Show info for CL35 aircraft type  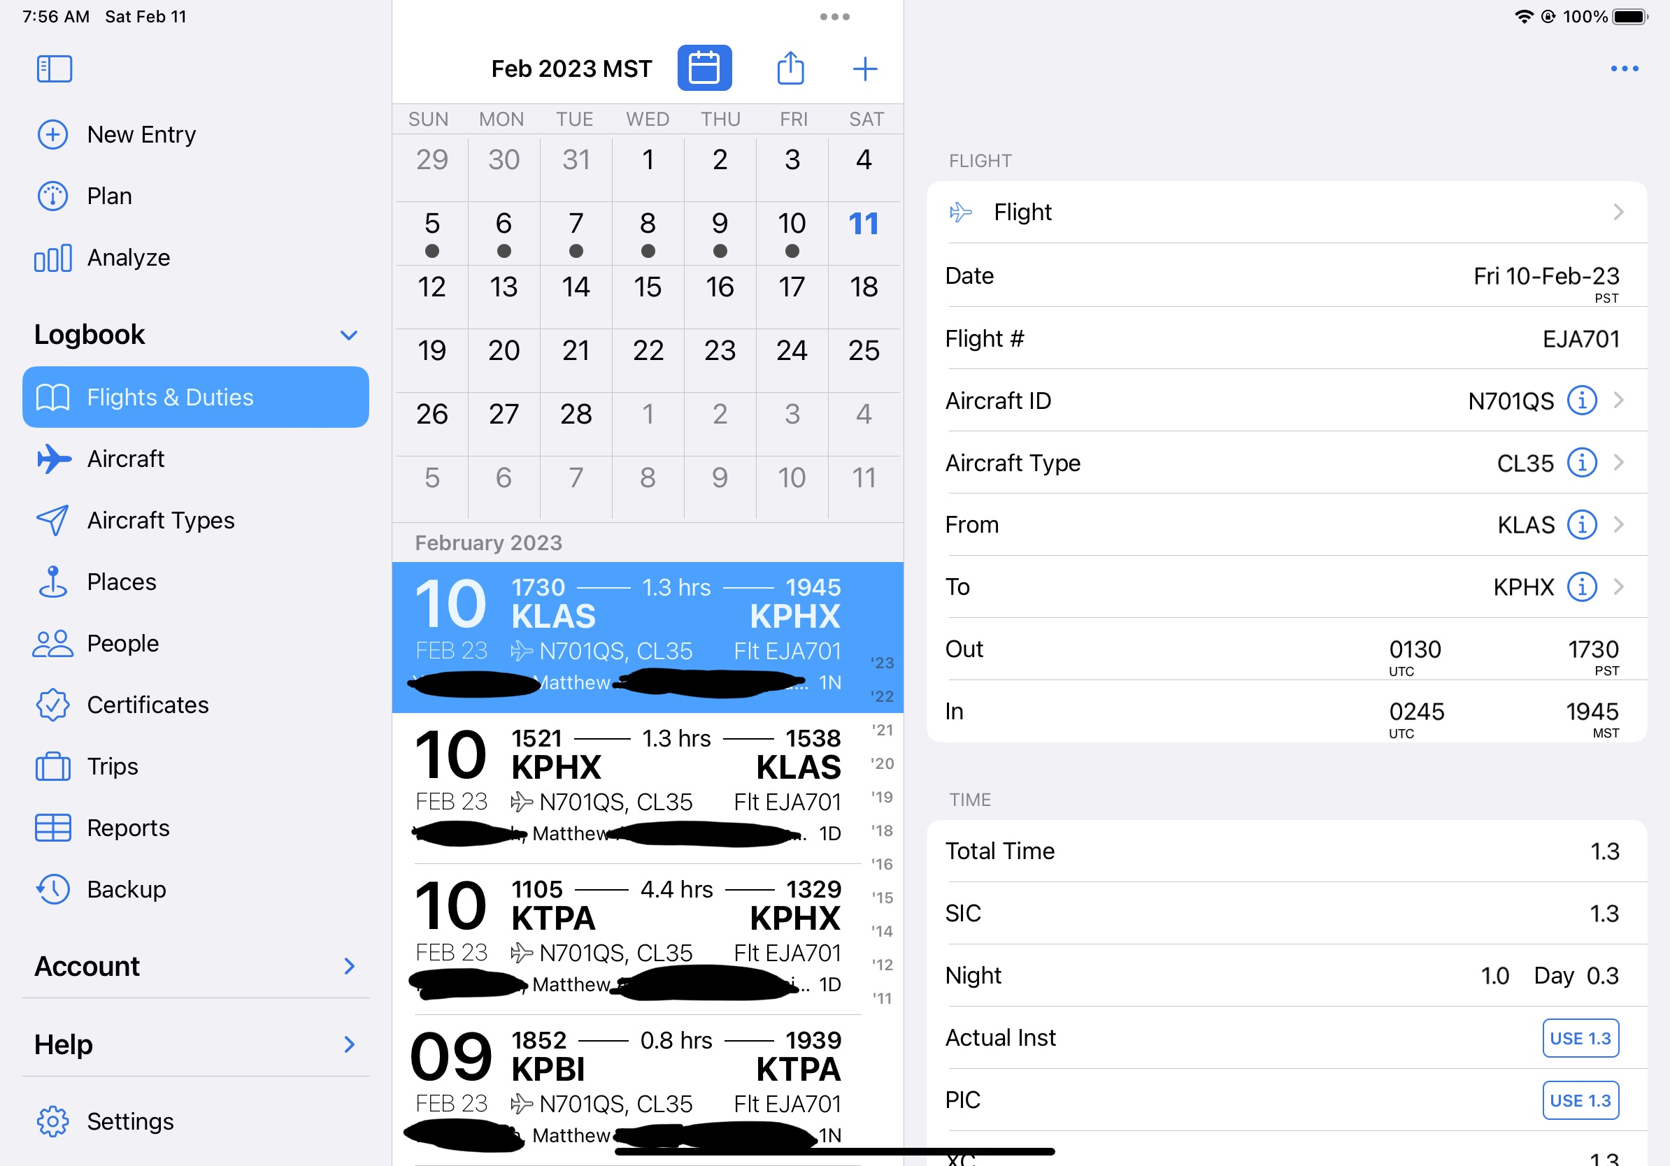[x=1581, y=463]
